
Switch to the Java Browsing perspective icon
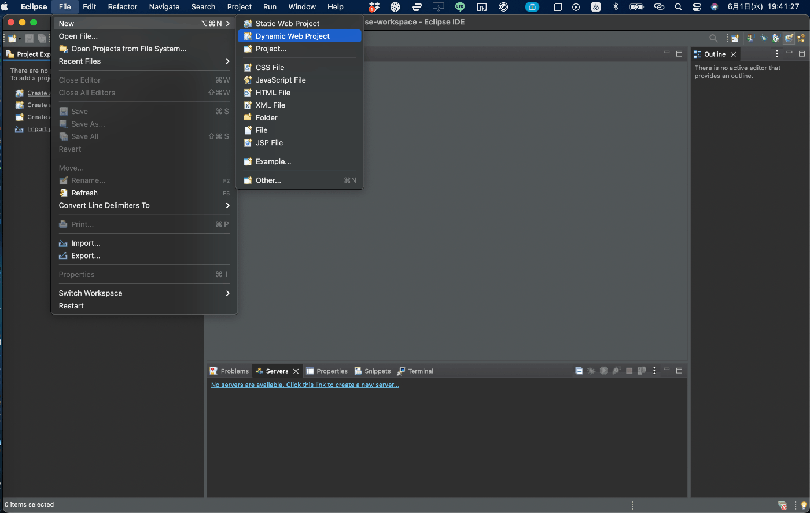pyautogui.click(x=776, y=38)
